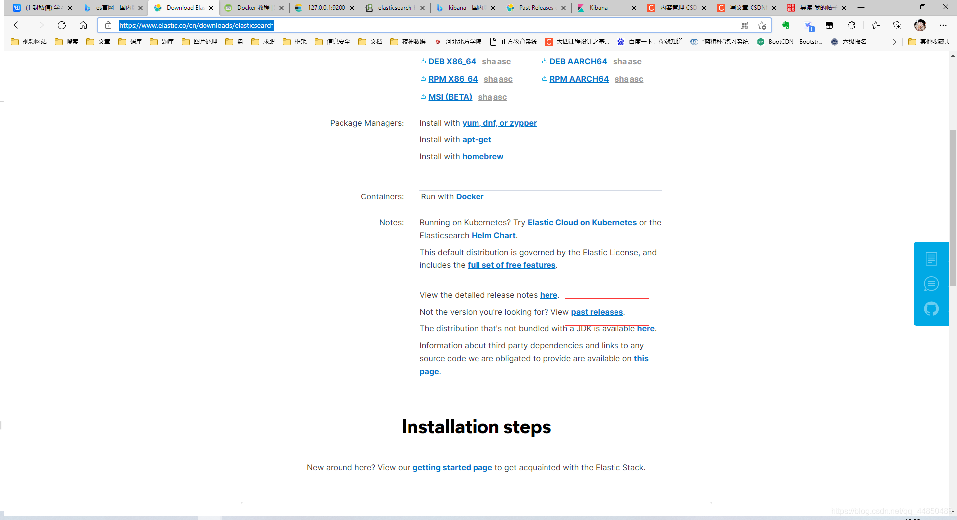This screenshot has height=520, width=957.
Task: Download RPM AARCH64 package
Action: coord(579,79)
